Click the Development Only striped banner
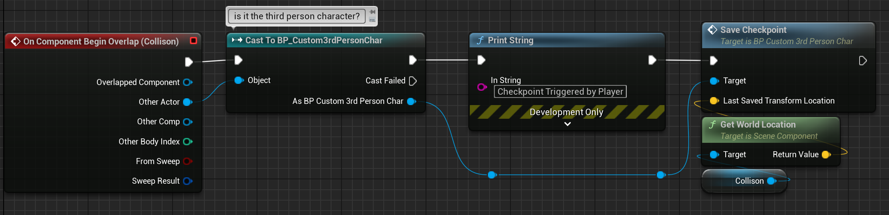Screen dimensions: 889x215 pos(567,112)
